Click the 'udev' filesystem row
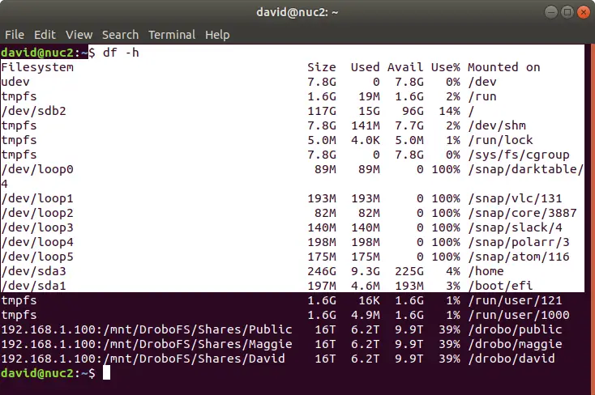595x395 pixels. click(x=292, y=82)
